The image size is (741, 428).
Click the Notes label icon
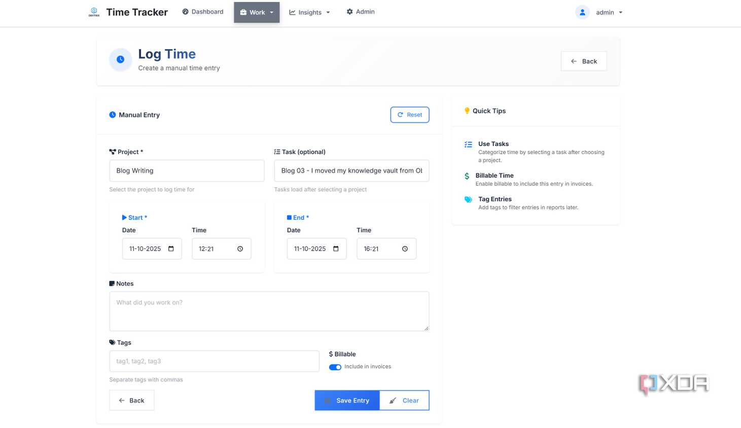pos(112,283)
